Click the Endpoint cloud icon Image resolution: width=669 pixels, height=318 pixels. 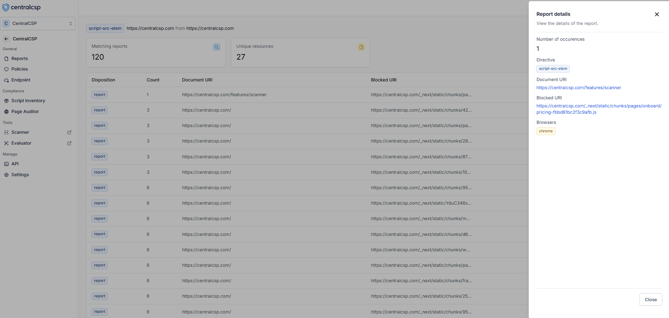[x=6, y=80]
